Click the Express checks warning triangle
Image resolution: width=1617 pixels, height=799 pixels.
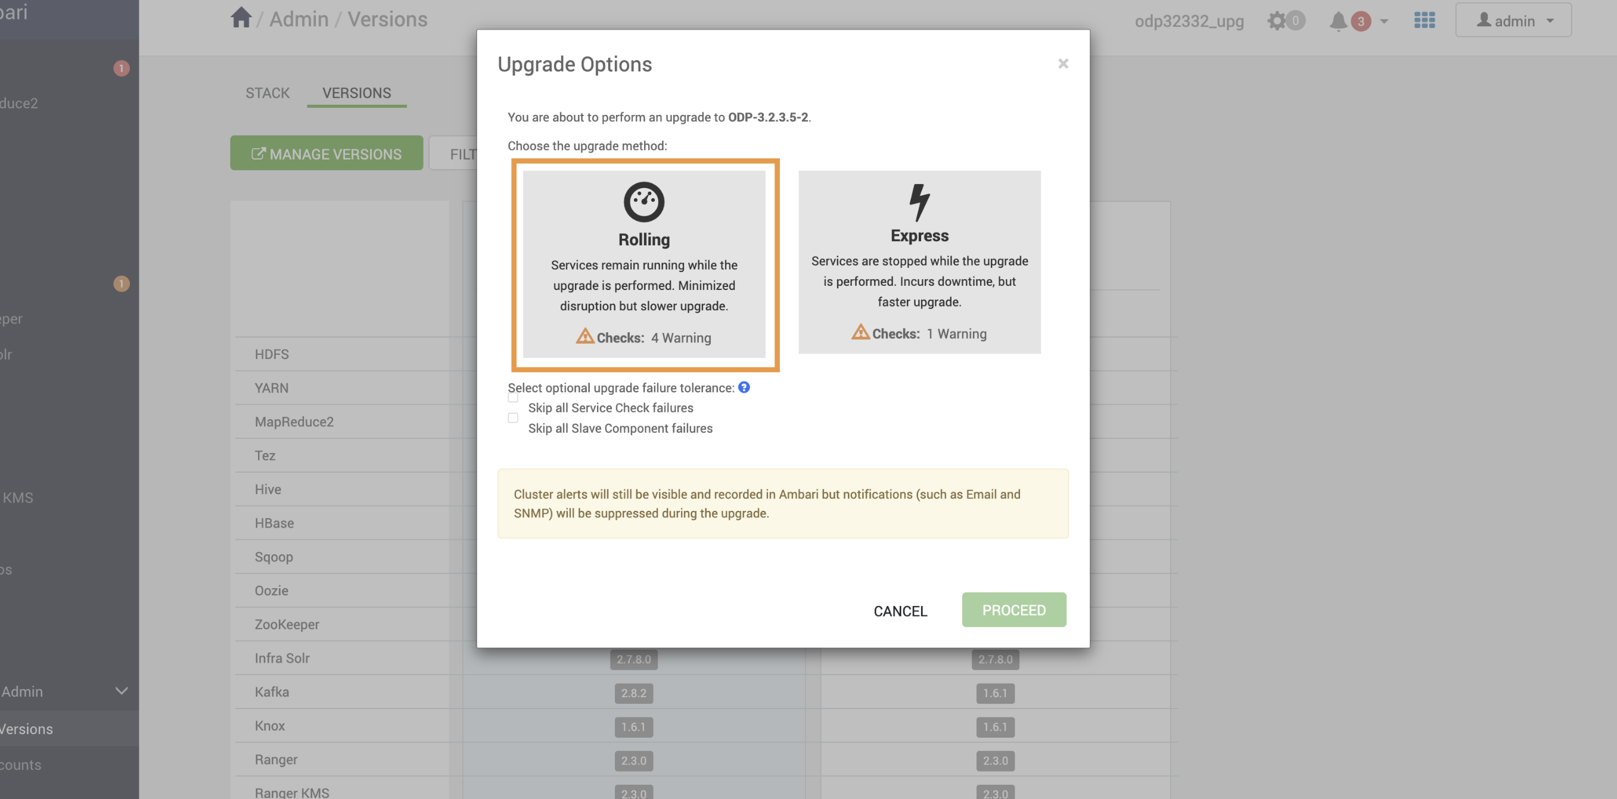(x=860, y=332)
